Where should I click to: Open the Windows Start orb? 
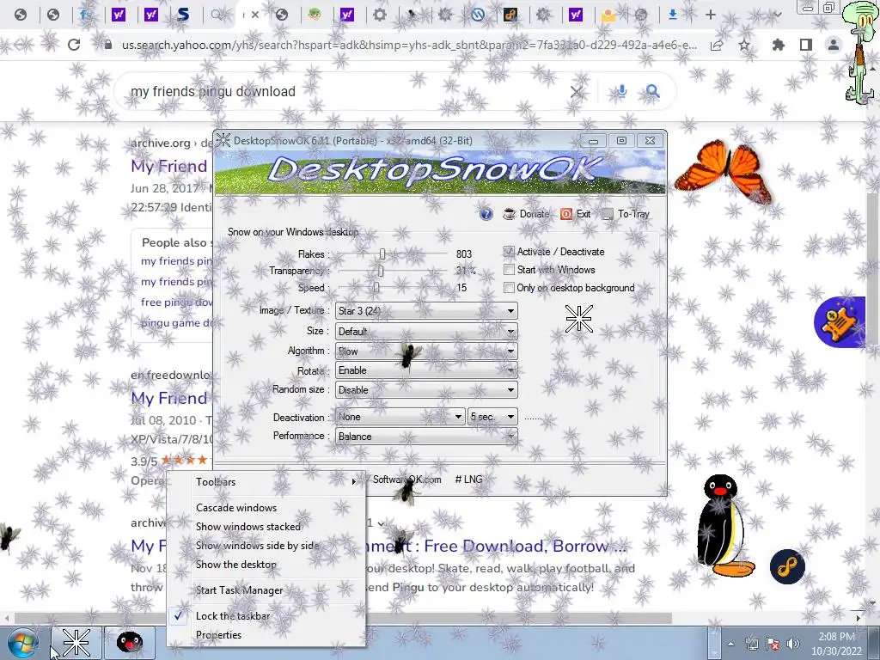22,643
